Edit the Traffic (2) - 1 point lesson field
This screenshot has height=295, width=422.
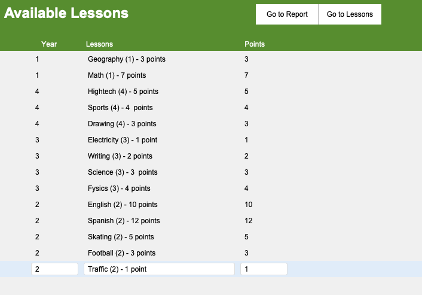(159, 269)
